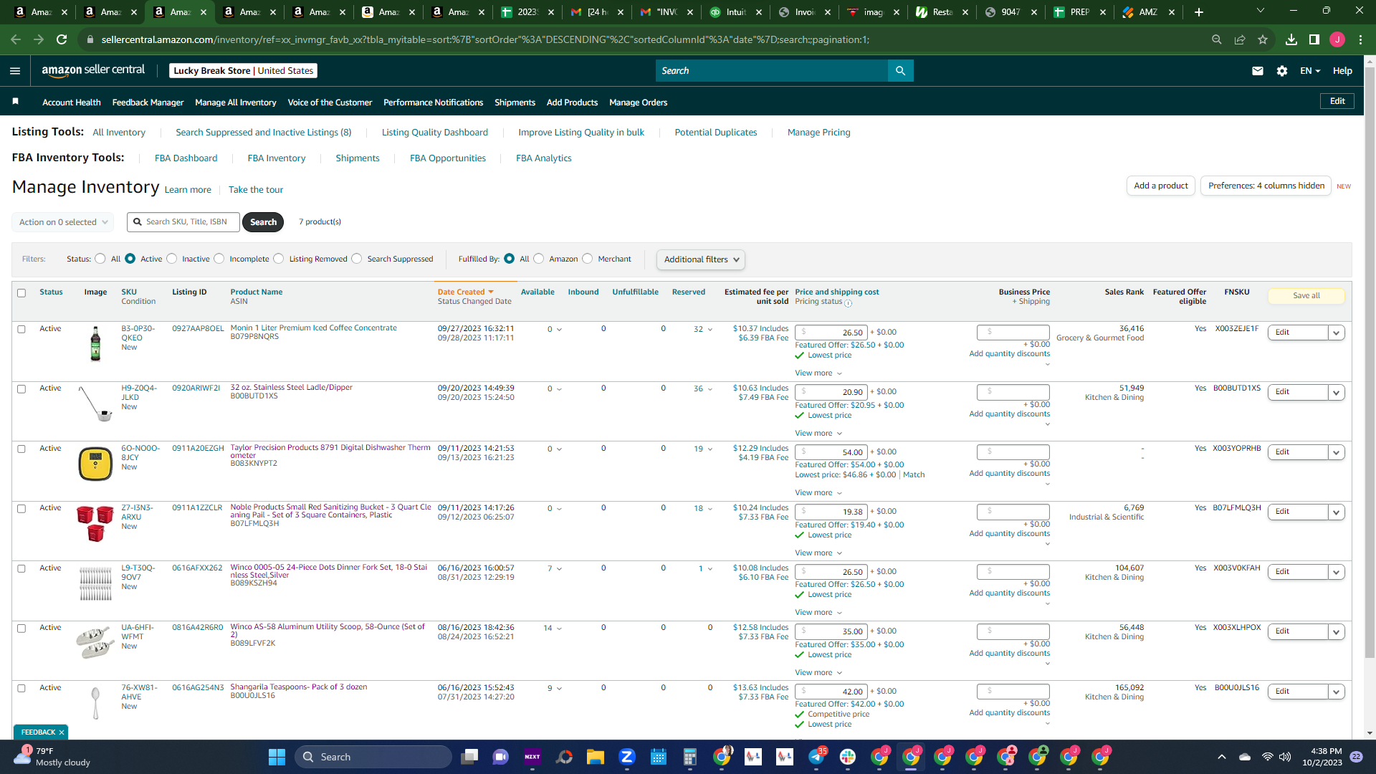Viewport: 1376px width, 774px height.
Task: Click the Search SKU, Title, ISBN field
Action: [183, 222]
